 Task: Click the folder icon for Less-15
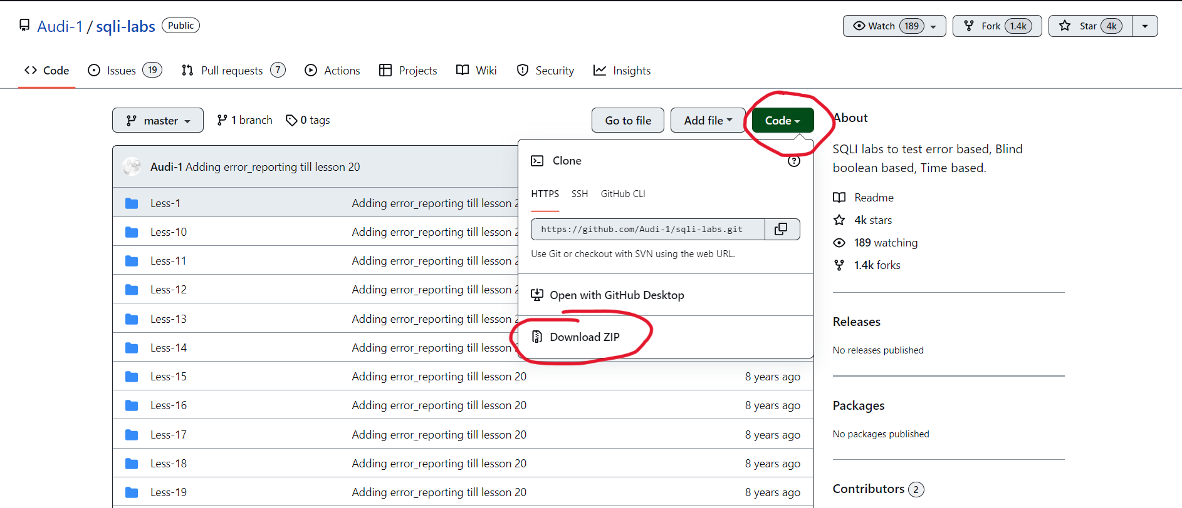[132, 377]
